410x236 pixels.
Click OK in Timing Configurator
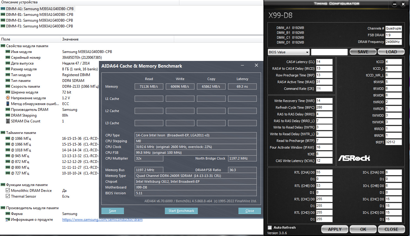(x=363, y=229)
